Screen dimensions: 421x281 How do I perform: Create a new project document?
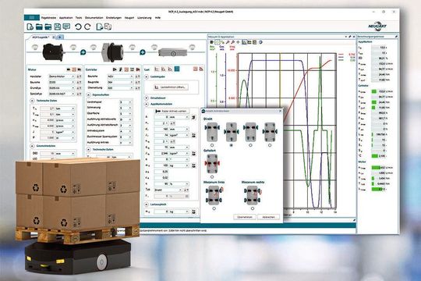(30, 27)
